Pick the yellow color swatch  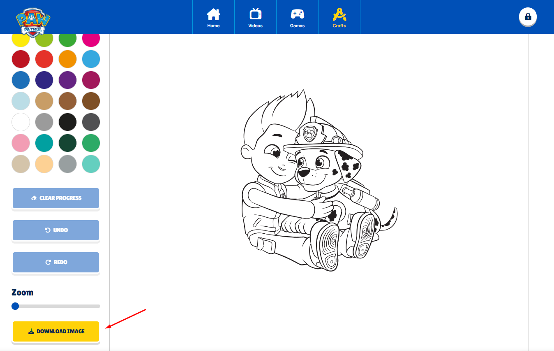pyautogui.click(x=21, y=40)
